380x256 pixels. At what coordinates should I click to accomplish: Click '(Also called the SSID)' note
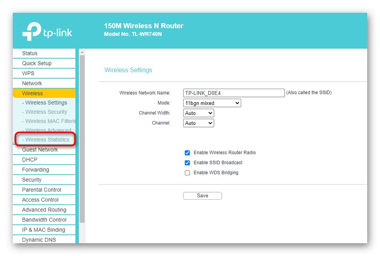point(309,92)
